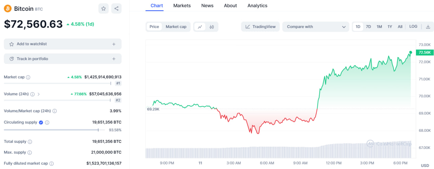Switch to line chart view icon

coord(200,27)
